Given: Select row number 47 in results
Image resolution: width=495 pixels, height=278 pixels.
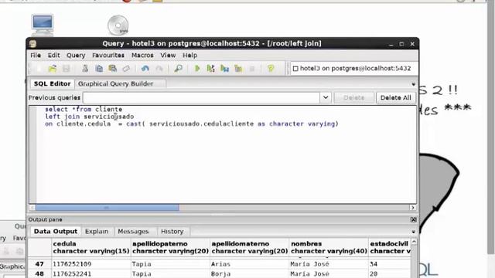Looking at the screenshot, I should (x=39, y=264).
